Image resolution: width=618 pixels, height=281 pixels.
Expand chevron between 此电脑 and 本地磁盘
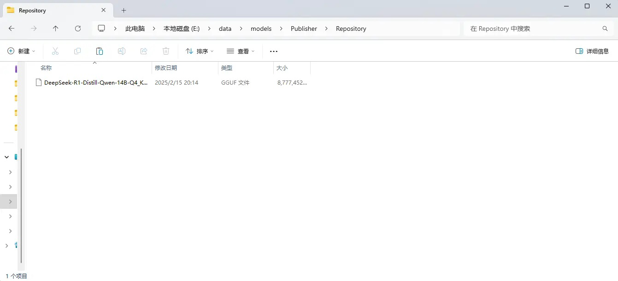coord(154,29)
